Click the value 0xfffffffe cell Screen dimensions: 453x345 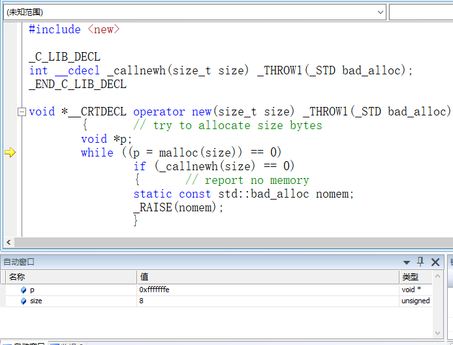[x=268, y=290]
